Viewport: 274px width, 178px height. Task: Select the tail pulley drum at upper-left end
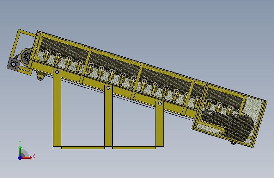(x=26, y=57)
